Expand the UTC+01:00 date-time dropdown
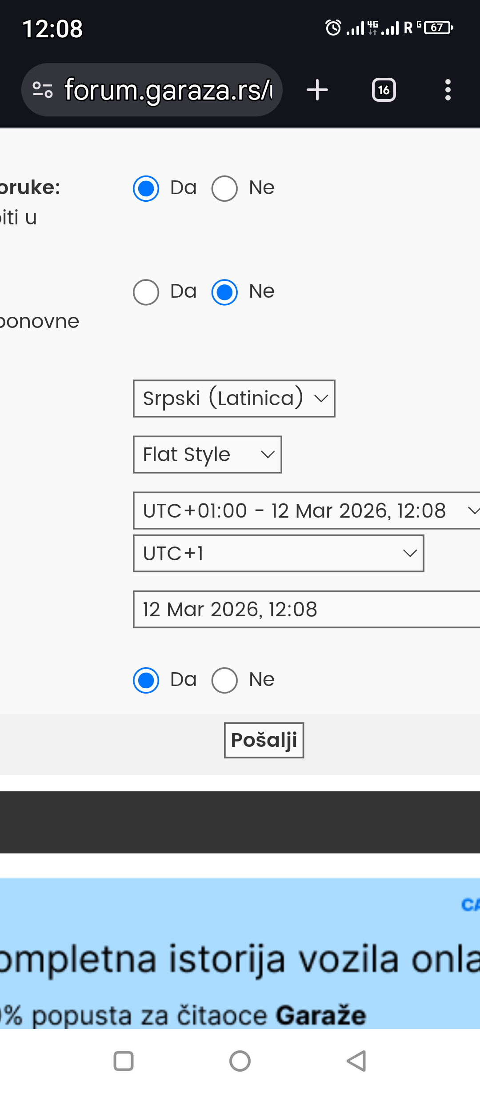 (307, 511)
